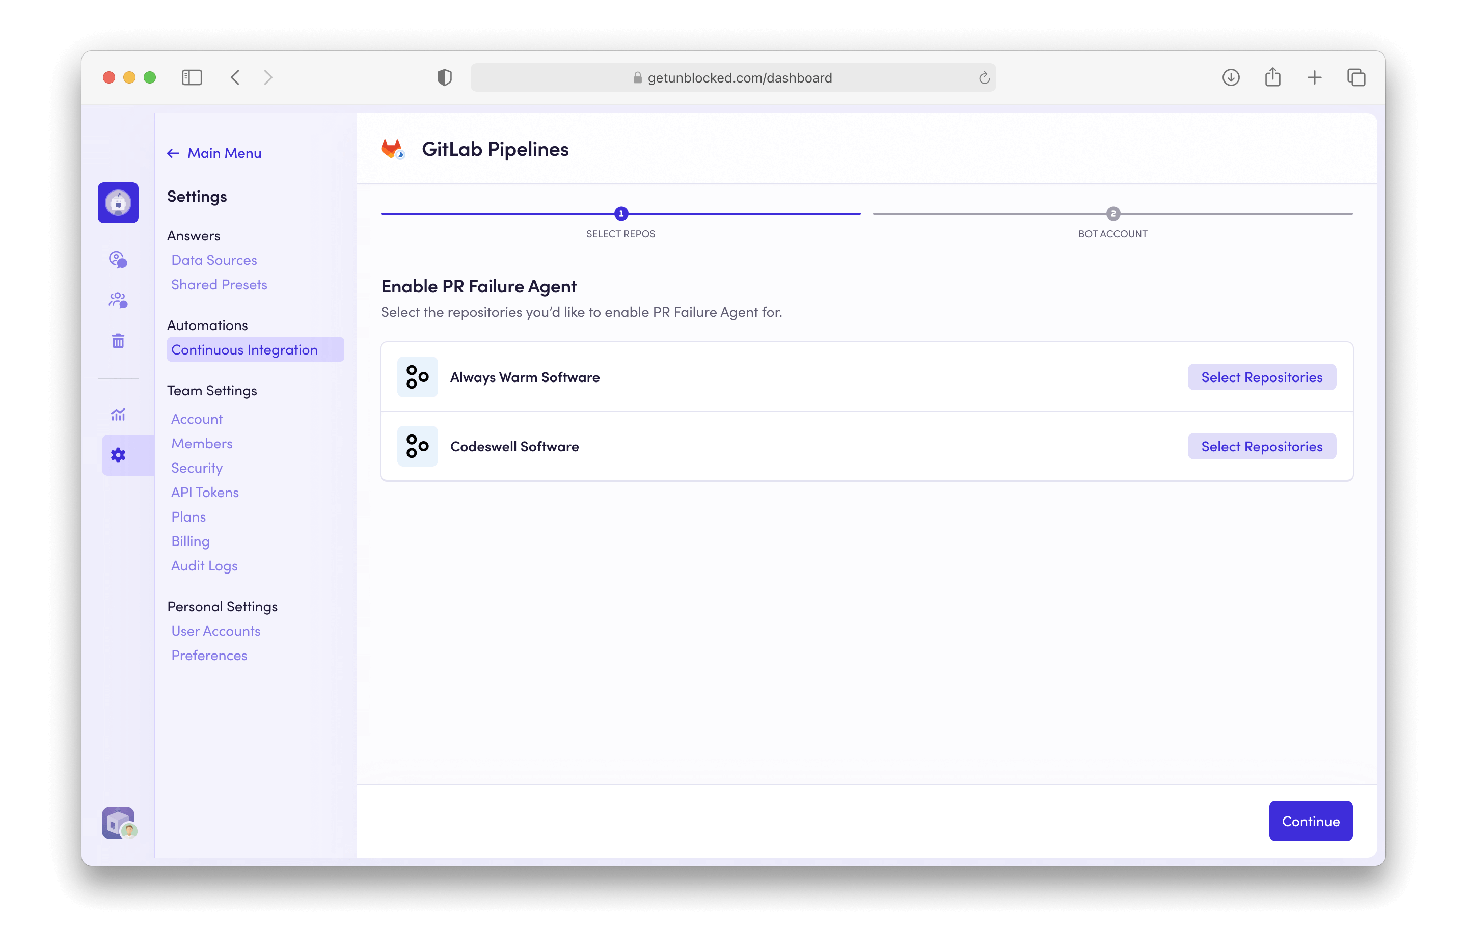Select Repositories for Codeswell Software
This screenshot has height=927, width=1467.
pyautogui.click(x=1261, y=447)
